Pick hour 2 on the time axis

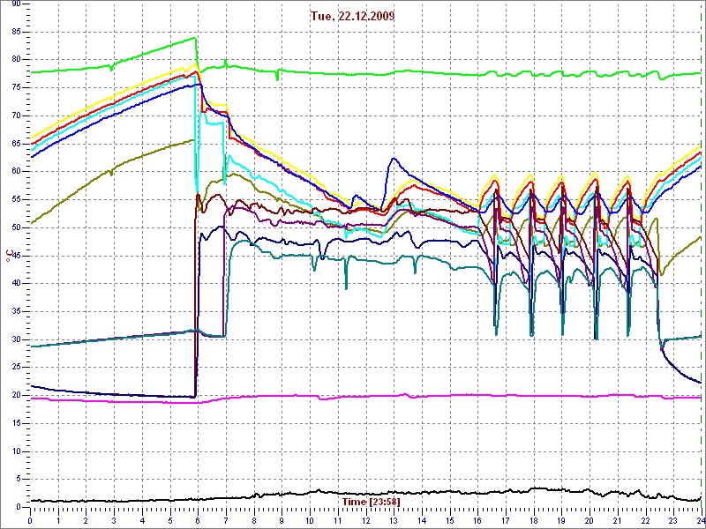pos(86,520)
